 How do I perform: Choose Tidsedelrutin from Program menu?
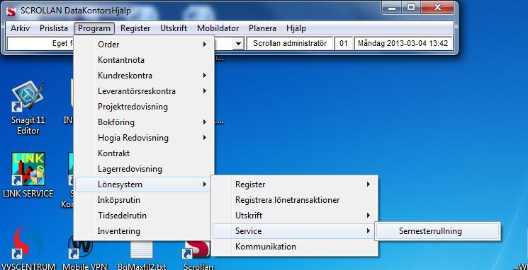(144, 216)
